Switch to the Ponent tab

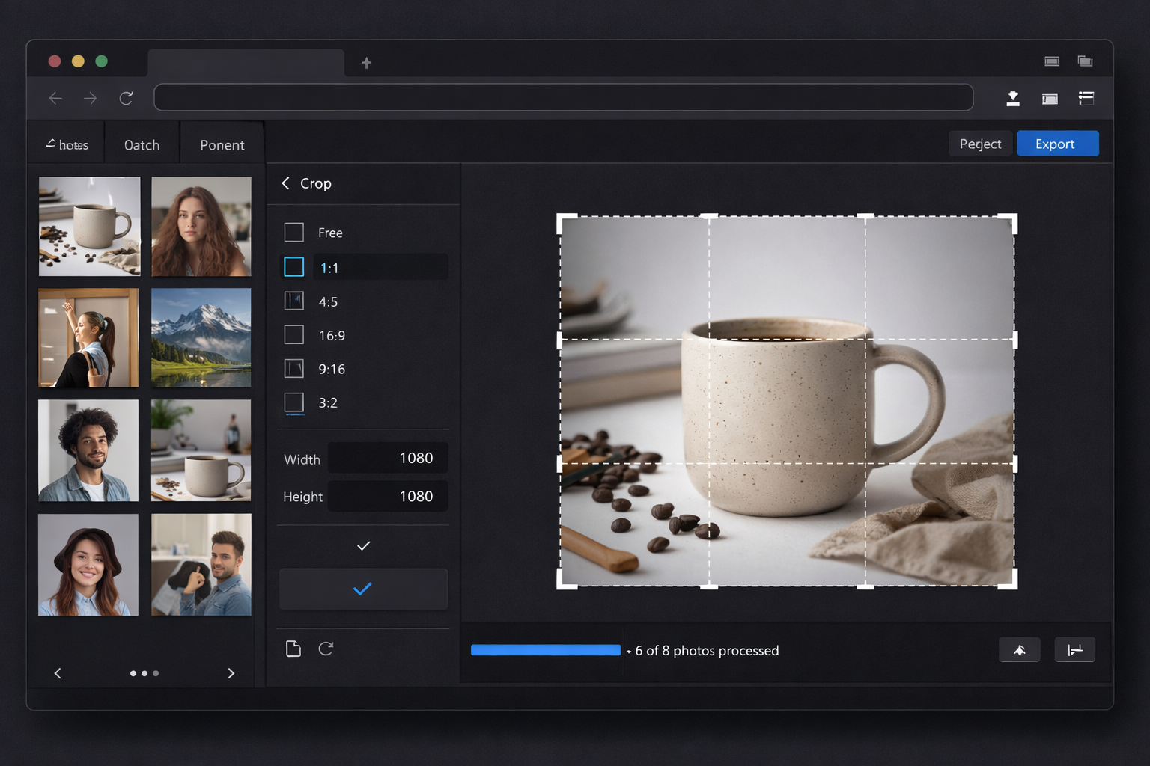tap(222, 144)
